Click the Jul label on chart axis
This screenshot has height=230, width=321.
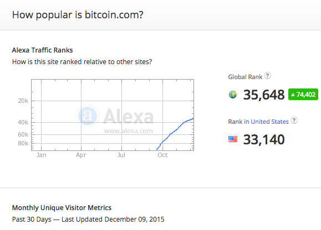[x=121, y=155]
